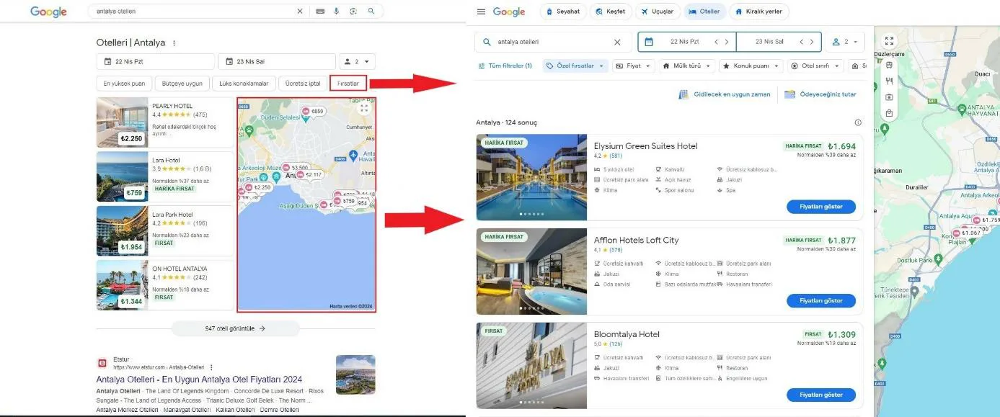Open Gidilecek en uygun zaman link
The image size is (1000, 417).
click(724, 94)
